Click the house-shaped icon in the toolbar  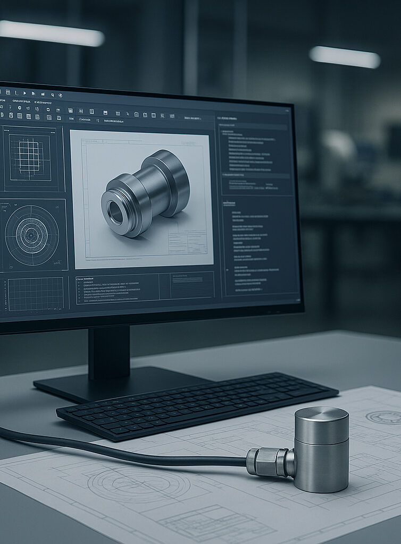(137, 115)
